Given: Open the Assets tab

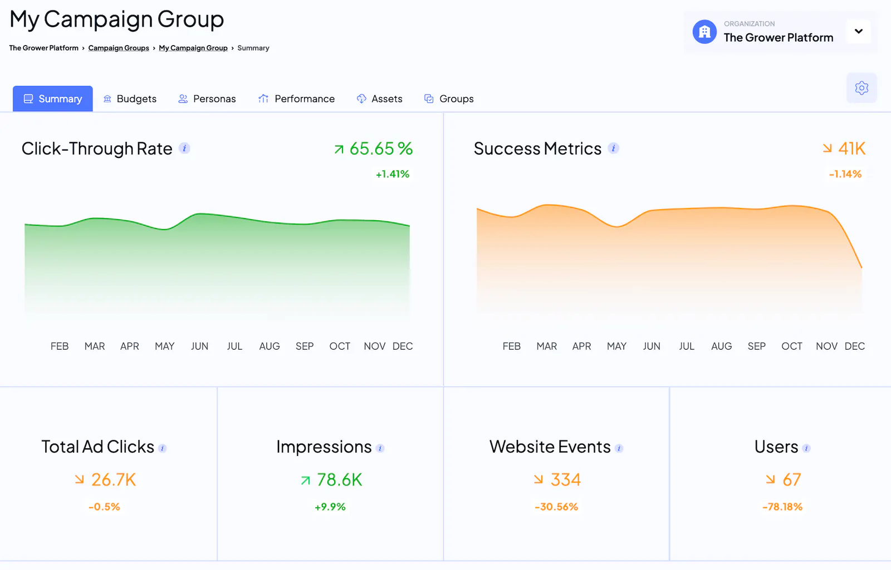Looking at the screenshot, I should click(379, 98).
